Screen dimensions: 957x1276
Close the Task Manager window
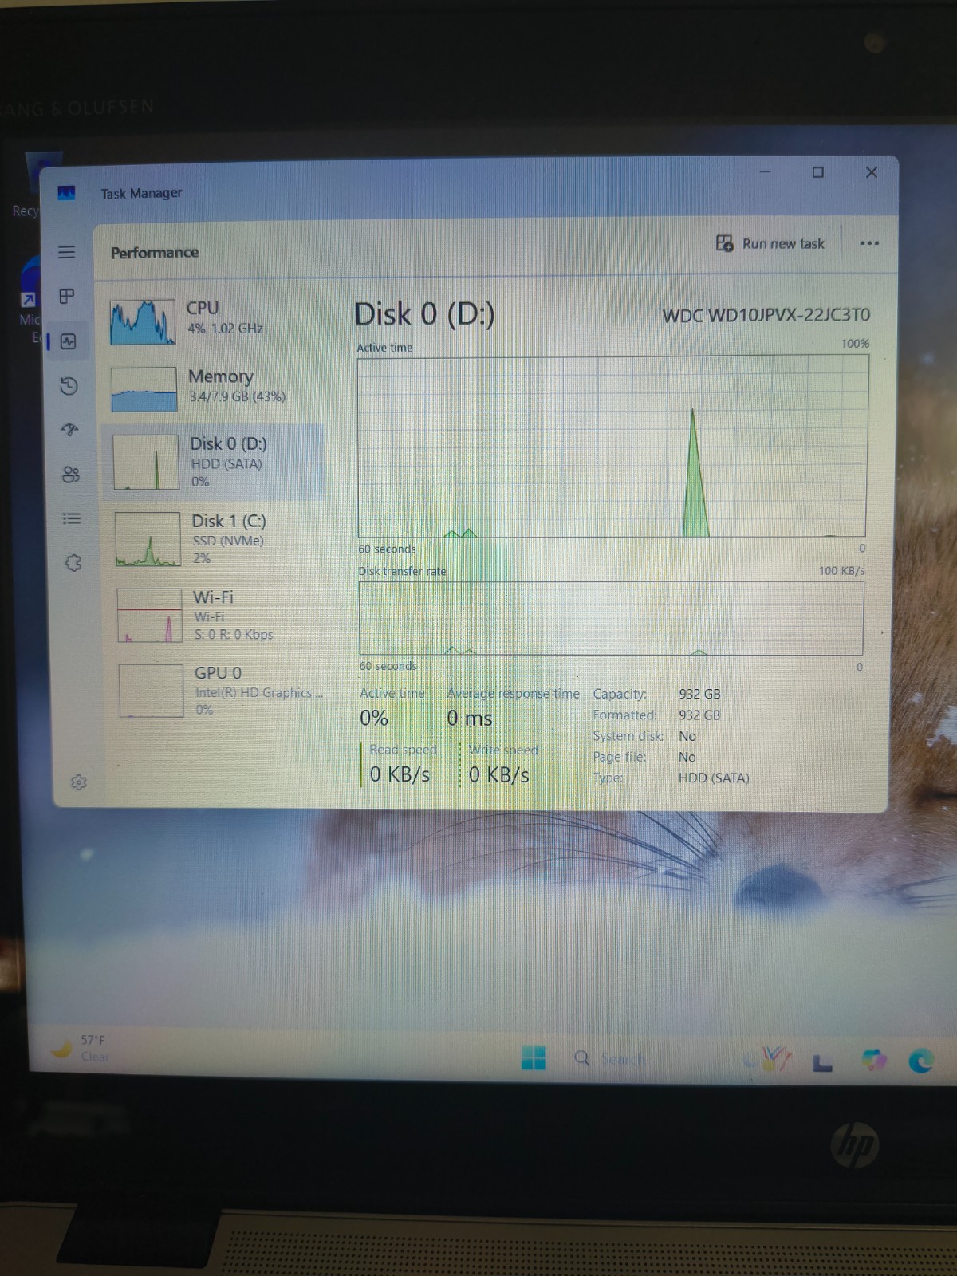(872, 172)
